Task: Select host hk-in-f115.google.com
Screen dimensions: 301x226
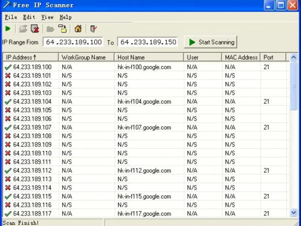Action: [144, 196]
